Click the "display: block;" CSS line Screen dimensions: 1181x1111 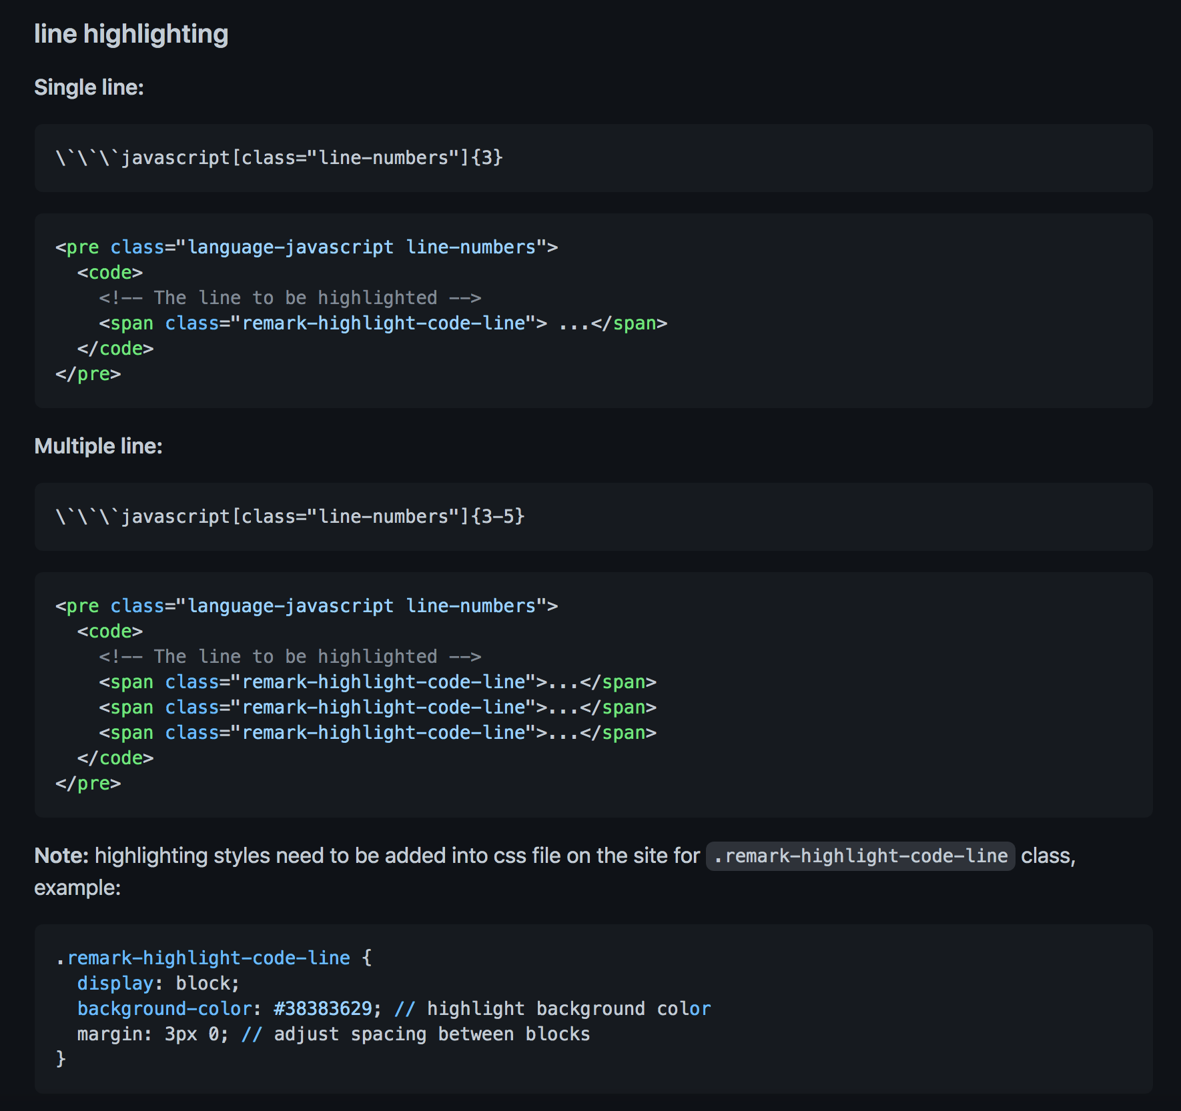pyautogui.click(x=158, y=983)
